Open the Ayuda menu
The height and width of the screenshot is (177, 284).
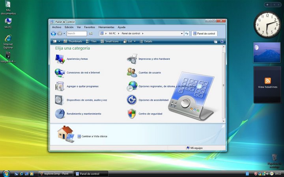[x=121, y=27]
